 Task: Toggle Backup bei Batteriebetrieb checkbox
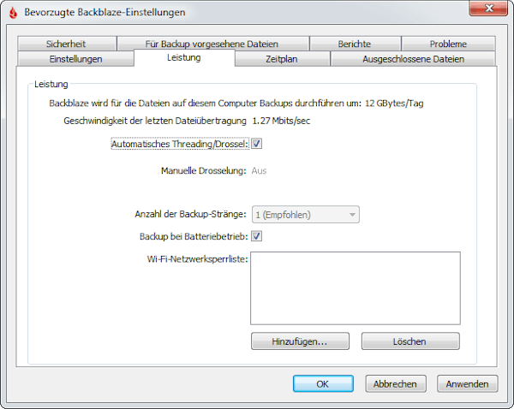(257, 236)
